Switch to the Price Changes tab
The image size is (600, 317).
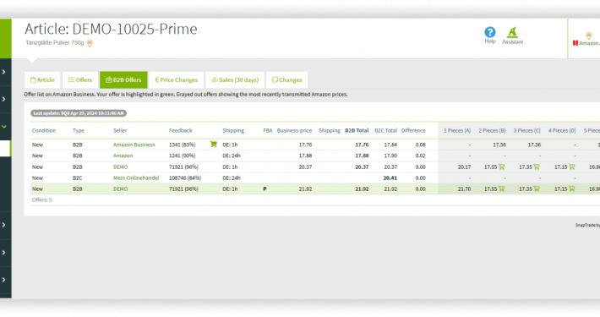pyautogui.click(x=176, y=80)
